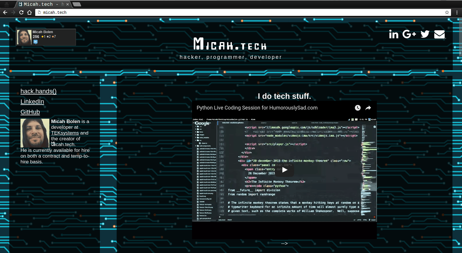Reload the page in the browser
Image resolution: width=462 pixels, height=253 pixels.
tap(21, 12)
